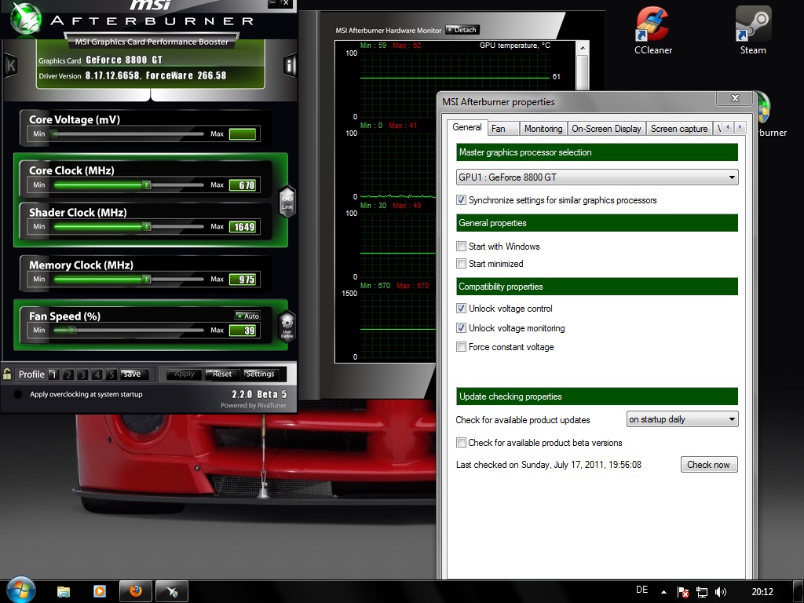This screenshot has height=603, width=804.
Task: Enable Start minimized checkbox
Action: [461, 264]
